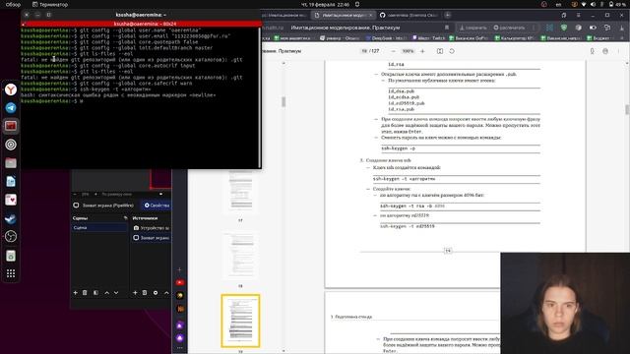Open the Обзор activities overview
The width and height of the screenshot is (630, 354).
13,4
